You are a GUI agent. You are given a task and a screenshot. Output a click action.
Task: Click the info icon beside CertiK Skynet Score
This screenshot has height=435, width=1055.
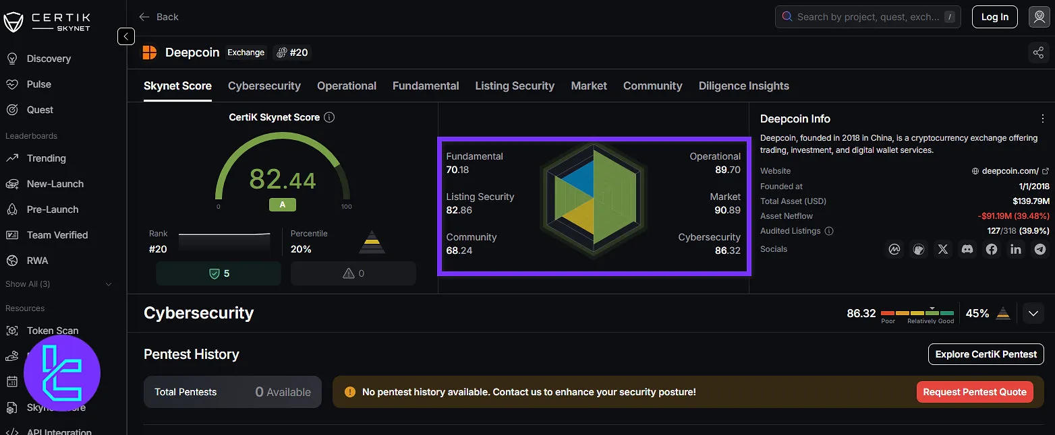(x=329, y=117)
